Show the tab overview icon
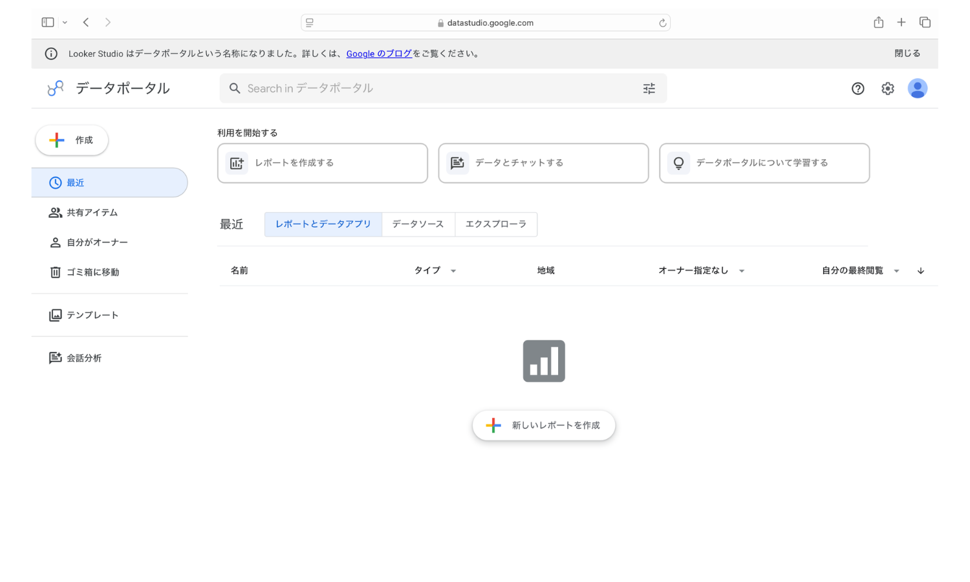 [x=925, y=22]
